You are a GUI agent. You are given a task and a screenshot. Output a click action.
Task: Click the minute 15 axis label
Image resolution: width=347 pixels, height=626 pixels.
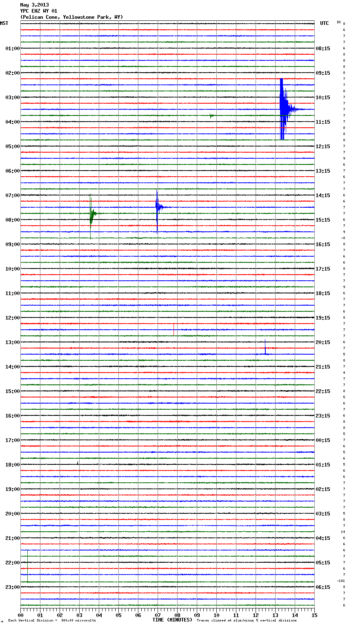click(314, 615)
